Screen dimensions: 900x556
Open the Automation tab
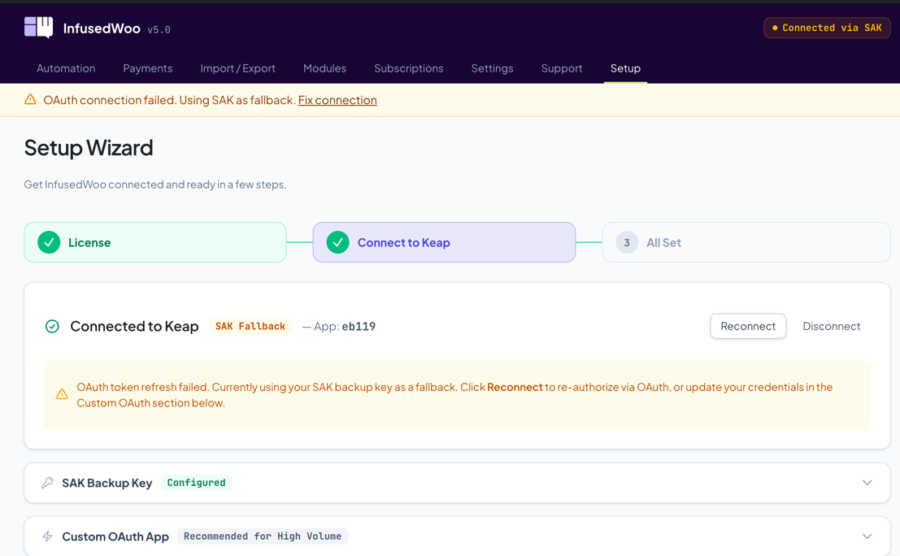coord(66,68)
